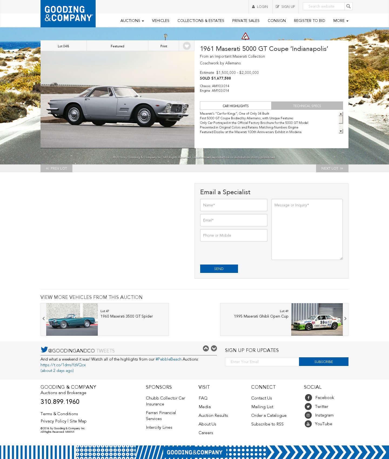This screenshot has width=389, height=459.
Task: Open the Auction Results link
Action: pyautogui.click(x=213, y=415)
